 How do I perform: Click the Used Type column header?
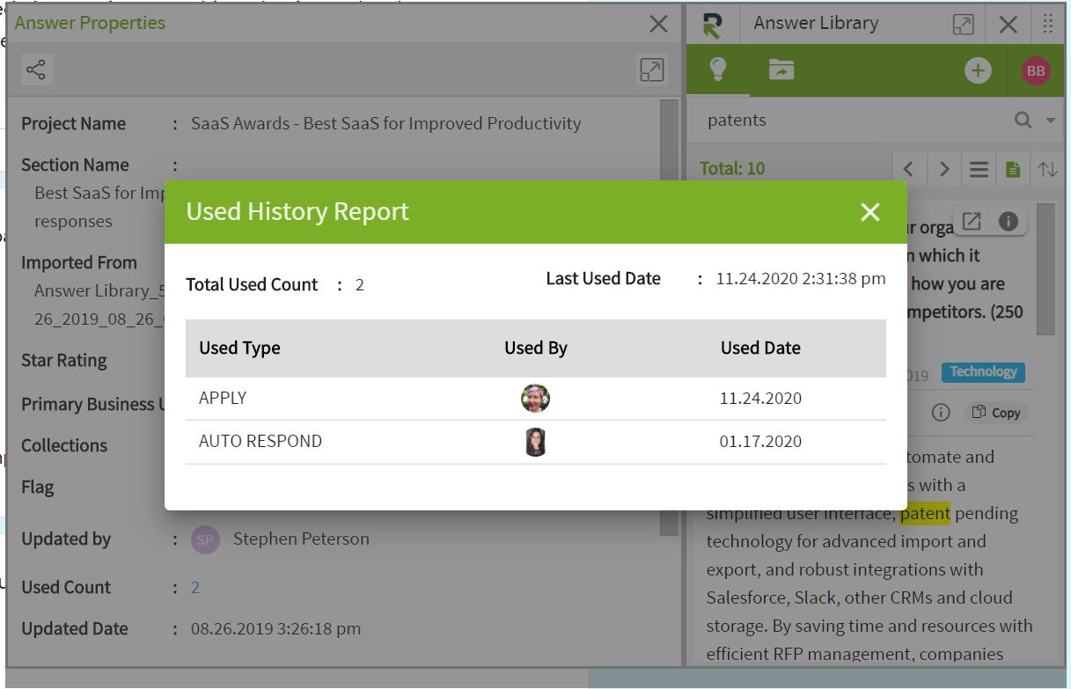coord(239,348)
